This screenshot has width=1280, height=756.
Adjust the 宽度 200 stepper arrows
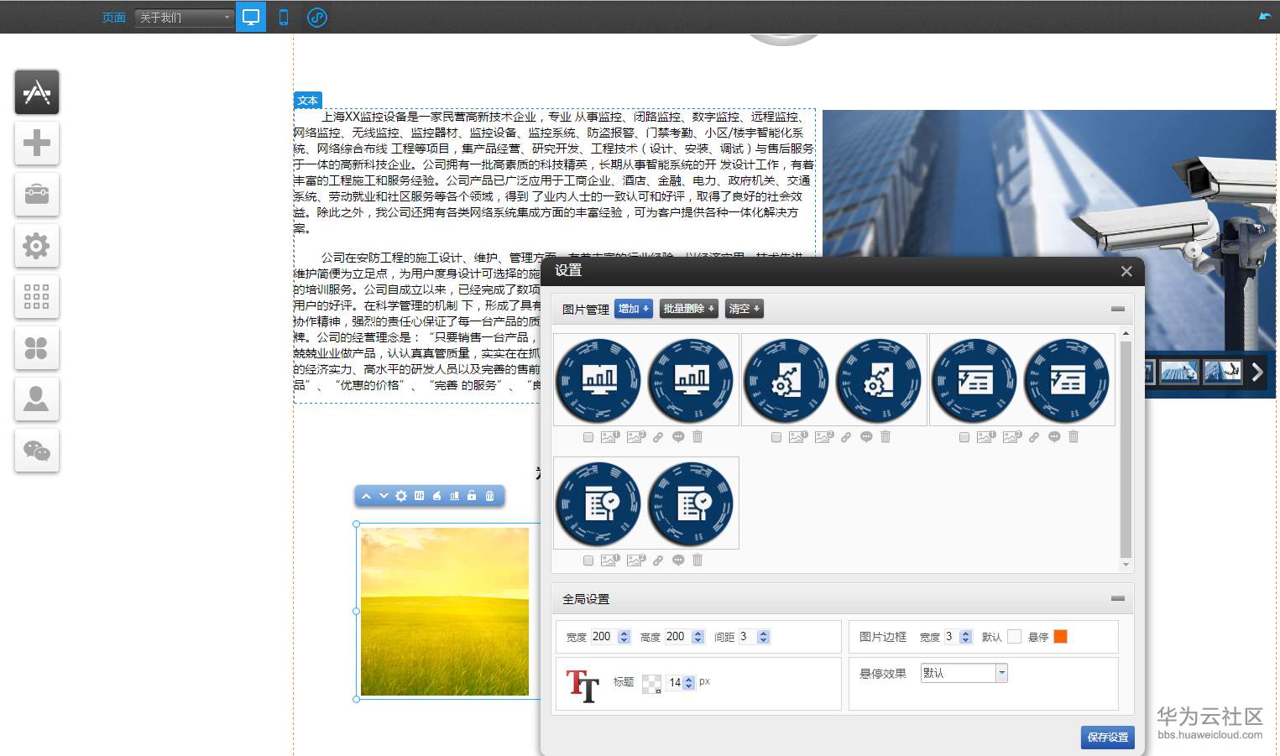coord(624,637)
